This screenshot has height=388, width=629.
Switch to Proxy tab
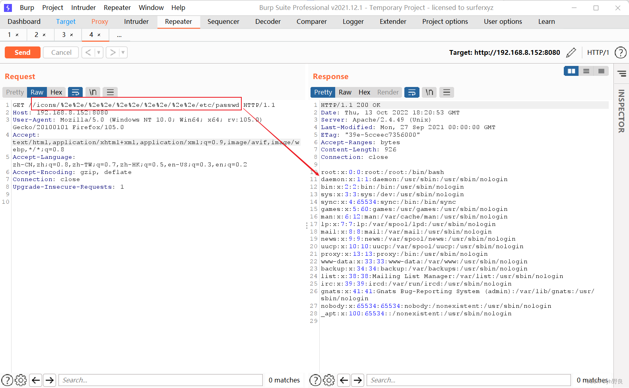click(x=99, y=21)
